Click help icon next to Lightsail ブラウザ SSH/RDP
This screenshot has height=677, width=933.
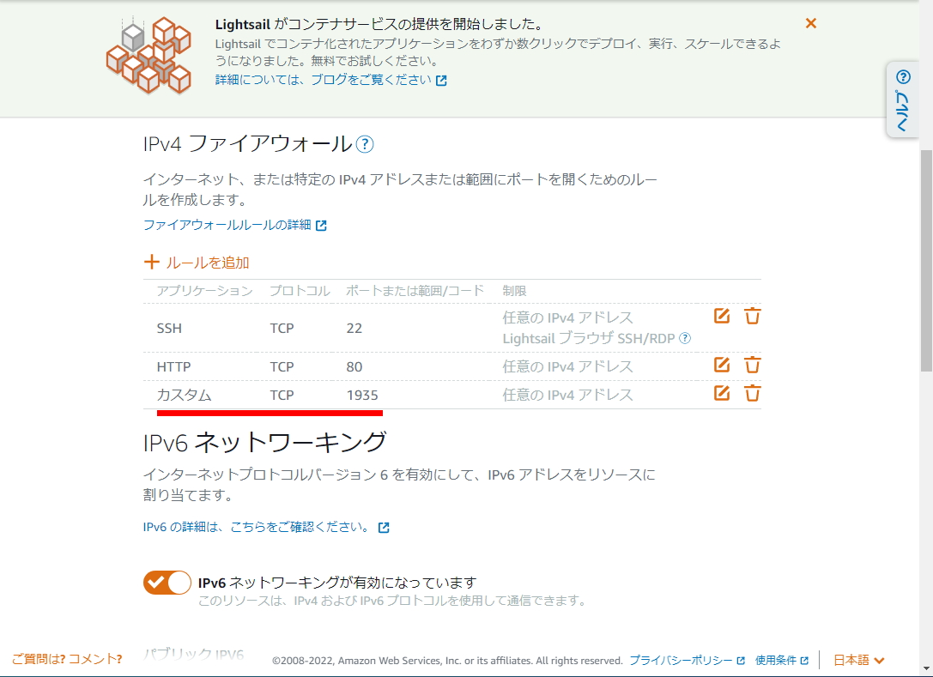[x=685, y=338]
